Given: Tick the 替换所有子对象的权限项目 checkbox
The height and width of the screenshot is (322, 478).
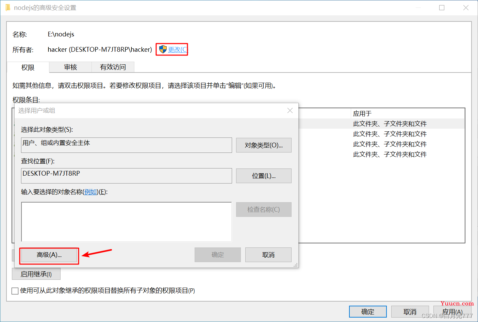Looking at the screenshot, I should tap(15, 291).
